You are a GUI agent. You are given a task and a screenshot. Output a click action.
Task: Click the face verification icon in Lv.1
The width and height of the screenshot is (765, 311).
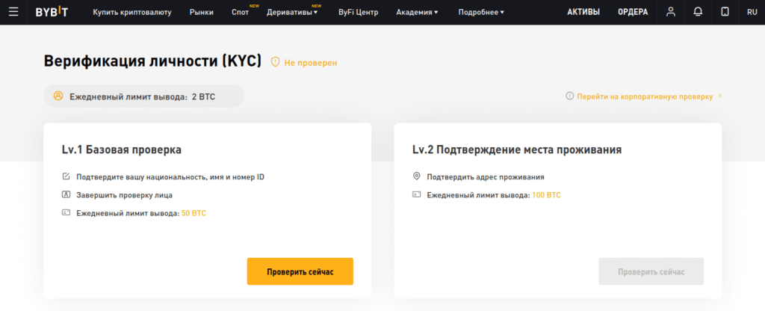click(x=66, y=195)
